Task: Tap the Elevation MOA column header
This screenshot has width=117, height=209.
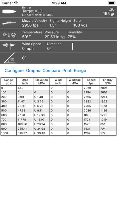Action: [41, 82]
